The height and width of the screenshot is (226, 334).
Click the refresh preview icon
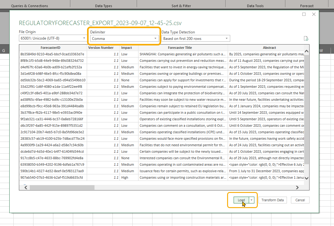click(306, 38)
